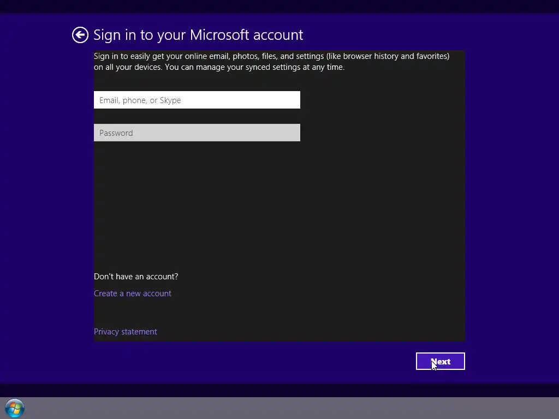Go back using the circled arrow icon
The width and height of the screenshot is (559, 419).
pos(80,35)
